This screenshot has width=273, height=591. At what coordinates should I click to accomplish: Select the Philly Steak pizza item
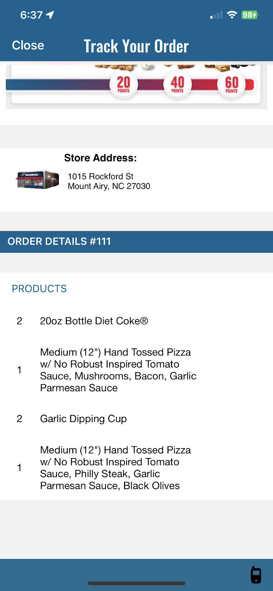coord(115,468)
